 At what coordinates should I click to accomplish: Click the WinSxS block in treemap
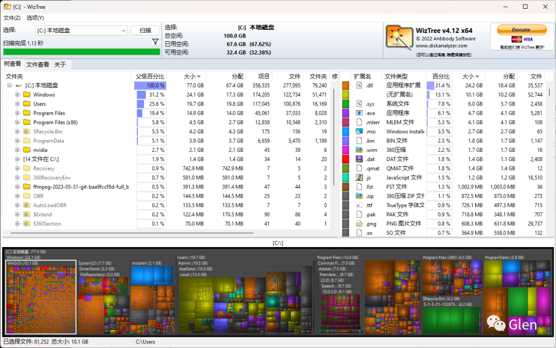point(41,297)
